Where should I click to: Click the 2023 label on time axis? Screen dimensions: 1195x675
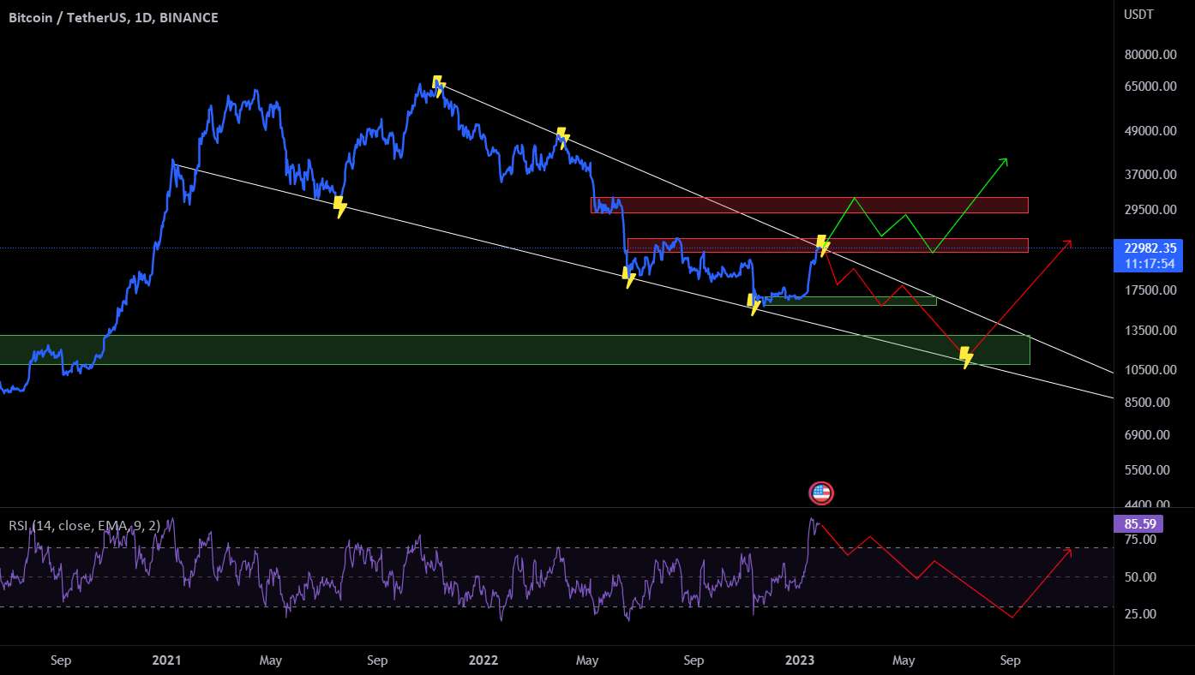point(800,660)
